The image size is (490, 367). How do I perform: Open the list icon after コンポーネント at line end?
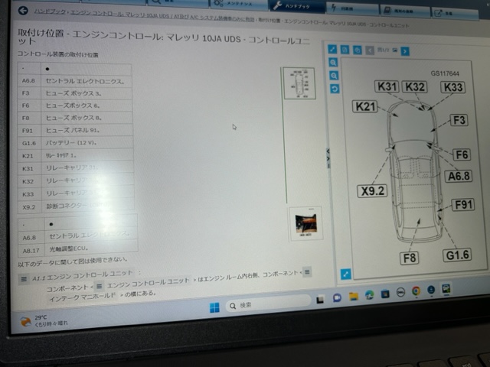tap(307, 272)
